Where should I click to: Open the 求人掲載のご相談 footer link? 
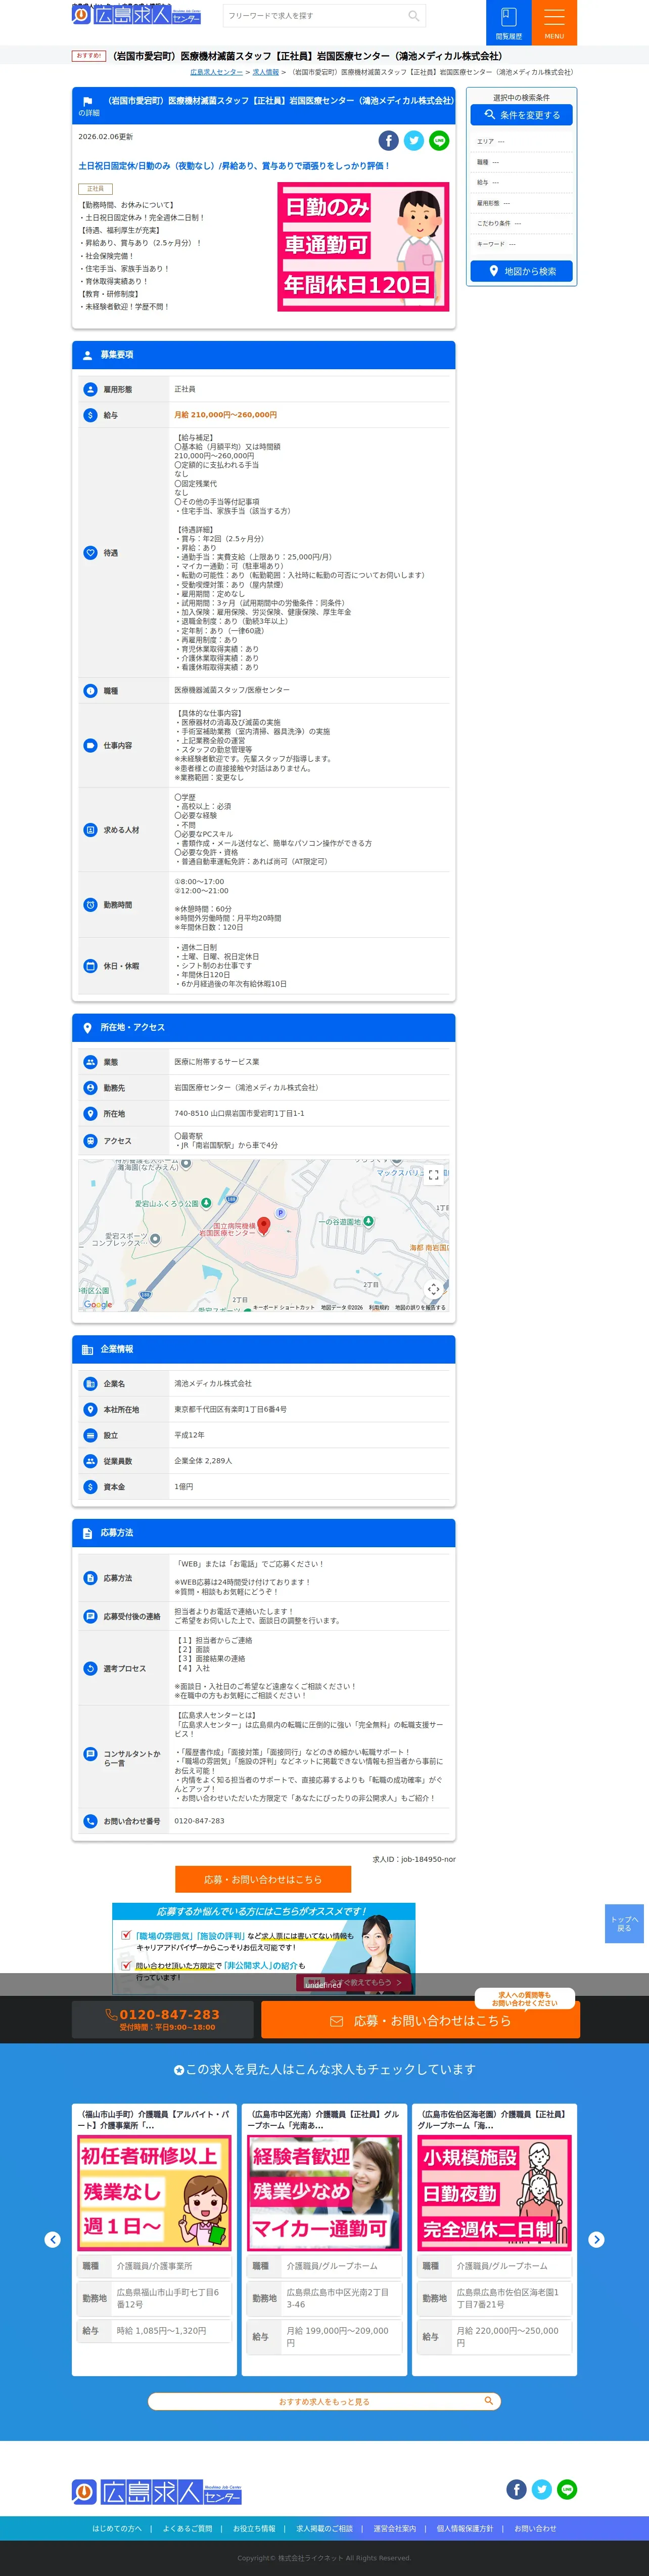pos(324,2528)
